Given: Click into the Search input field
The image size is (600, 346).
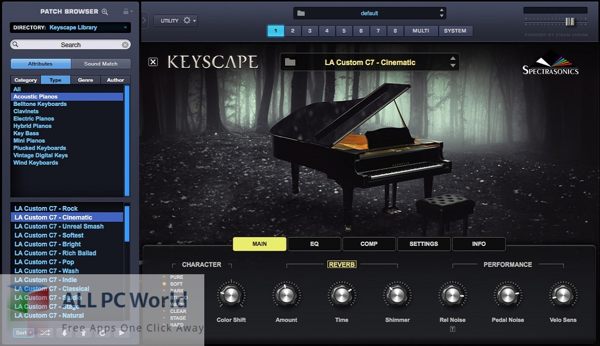Looking at the screenshot, I should (70, 45).
